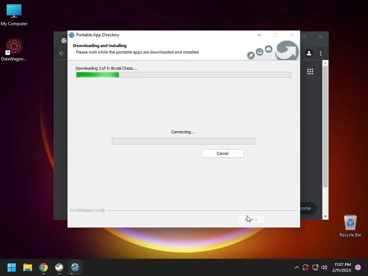This screenshot has height=276, width=368.
Task: Select the Recycle Bin desktop icon
Action: (x=350, y=226)
